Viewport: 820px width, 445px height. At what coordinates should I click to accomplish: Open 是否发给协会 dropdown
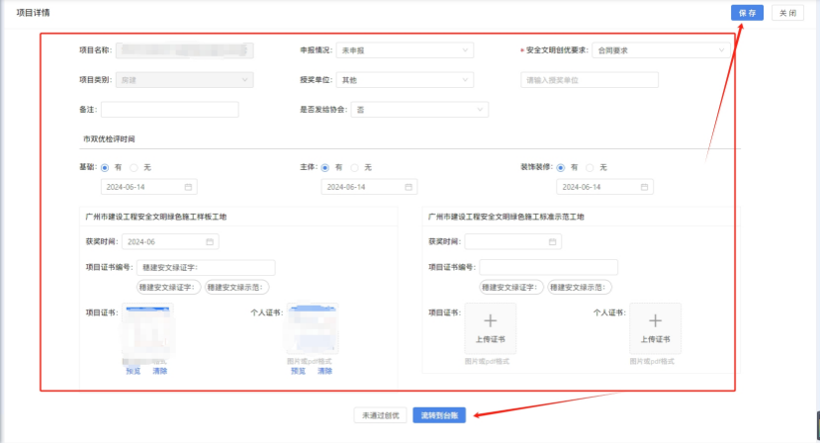coord(418,110)
